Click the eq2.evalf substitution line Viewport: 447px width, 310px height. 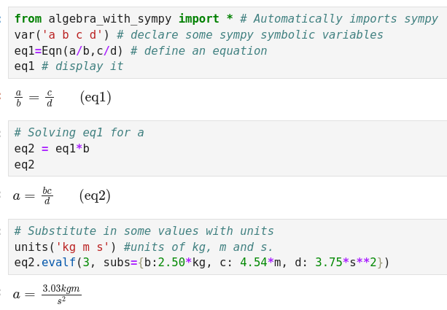(x=202, y=263)
